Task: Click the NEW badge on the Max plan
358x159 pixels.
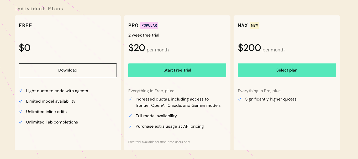Action: (x=254, y=25)
